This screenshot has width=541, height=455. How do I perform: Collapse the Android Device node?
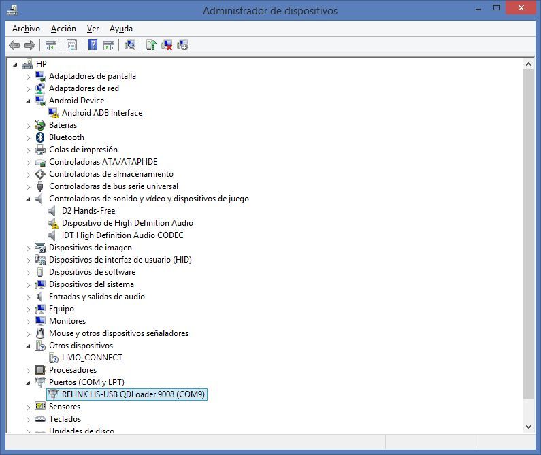(x=28, y=101)
